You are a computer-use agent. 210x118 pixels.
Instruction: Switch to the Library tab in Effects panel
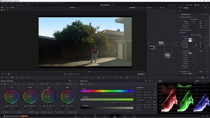(180, 8)
